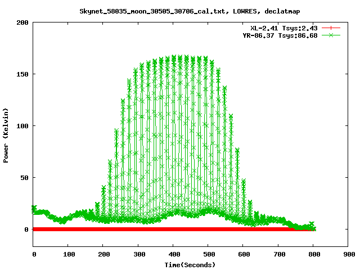Click the y-axis value 100
This screenshot has width=360, height=270.
[22, 126]
